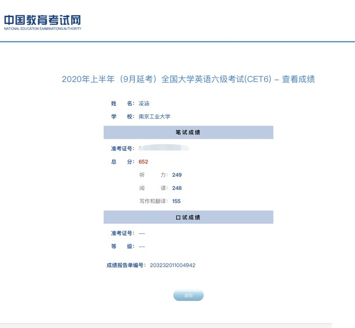Click the 等级 label in oral section
The height and width of the screenshot is (328, 355).
click(x=123, y=246)
